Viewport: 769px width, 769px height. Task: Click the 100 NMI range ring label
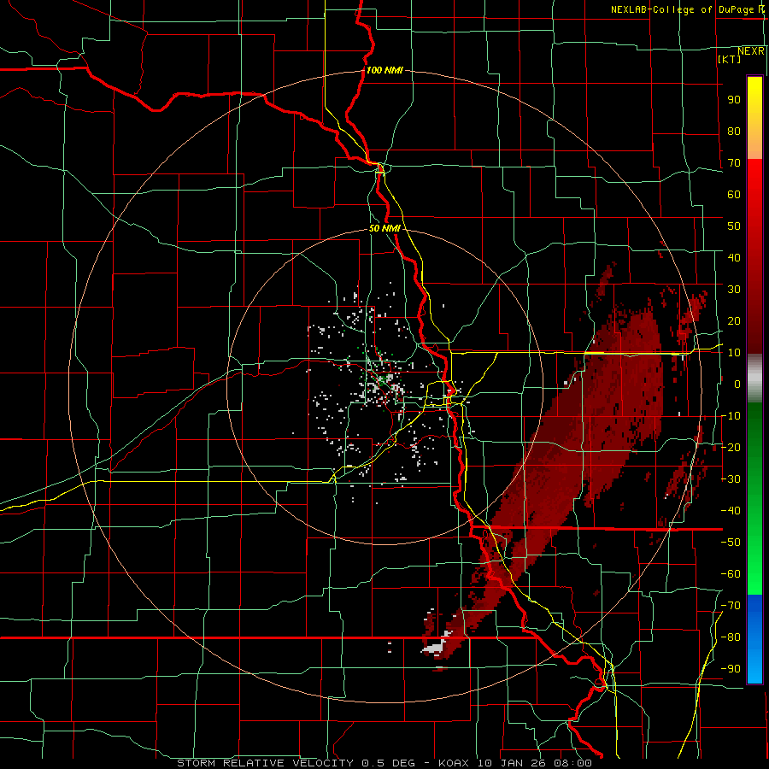coord(384,70)
